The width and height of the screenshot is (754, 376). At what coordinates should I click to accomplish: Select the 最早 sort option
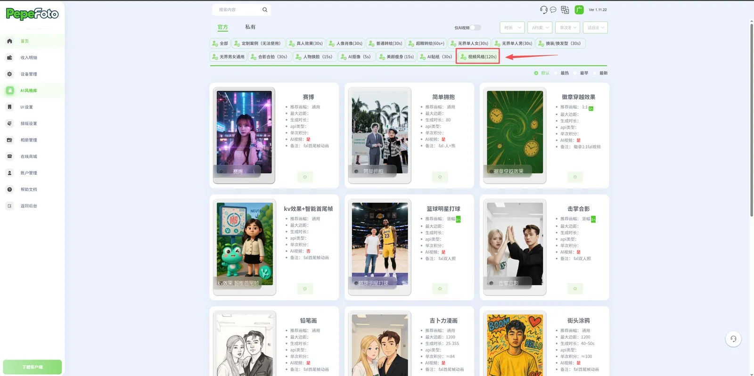[581, 73]
